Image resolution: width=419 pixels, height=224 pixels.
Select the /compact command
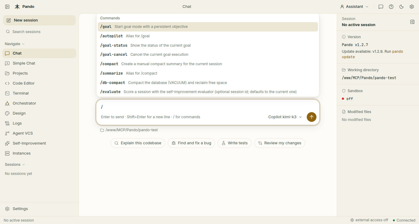click(208, 64)
